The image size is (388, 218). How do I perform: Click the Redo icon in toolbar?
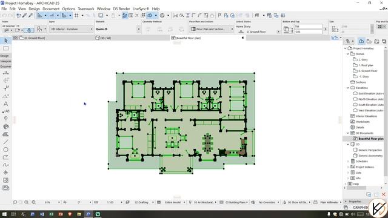(10, 15)
